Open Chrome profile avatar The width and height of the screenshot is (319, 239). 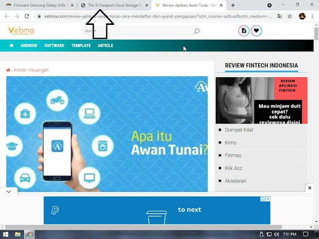(302, 16)
